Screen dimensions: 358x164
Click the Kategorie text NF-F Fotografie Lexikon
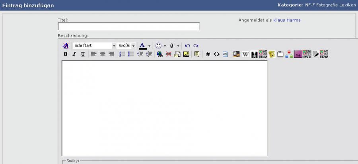331,5
